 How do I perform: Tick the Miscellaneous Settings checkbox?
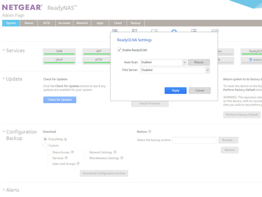(86, 158)
